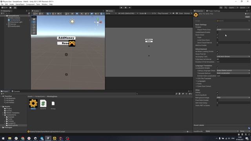Viewport: 251px width, 141px height.
Task: Start Play mode with the Play button
Action: 121,7
